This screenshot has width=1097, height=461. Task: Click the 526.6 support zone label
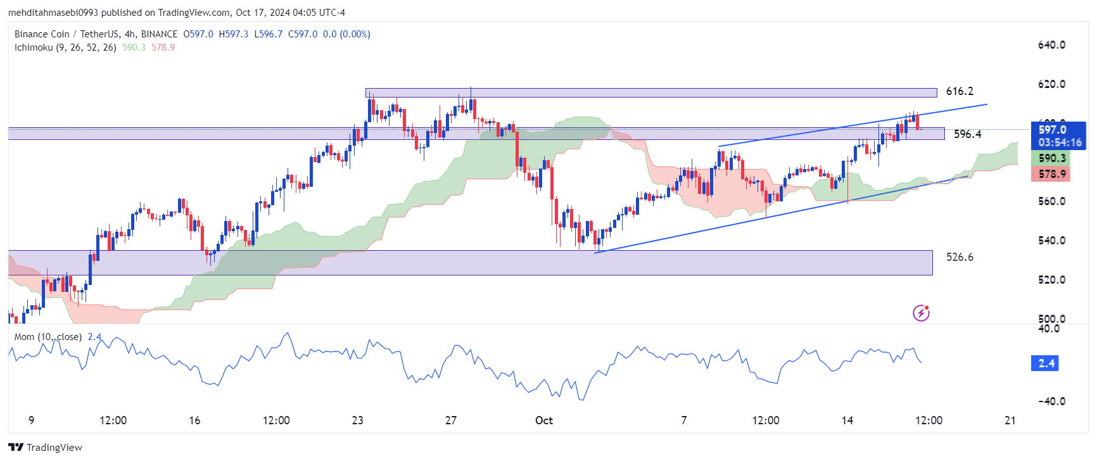point(960,257)
